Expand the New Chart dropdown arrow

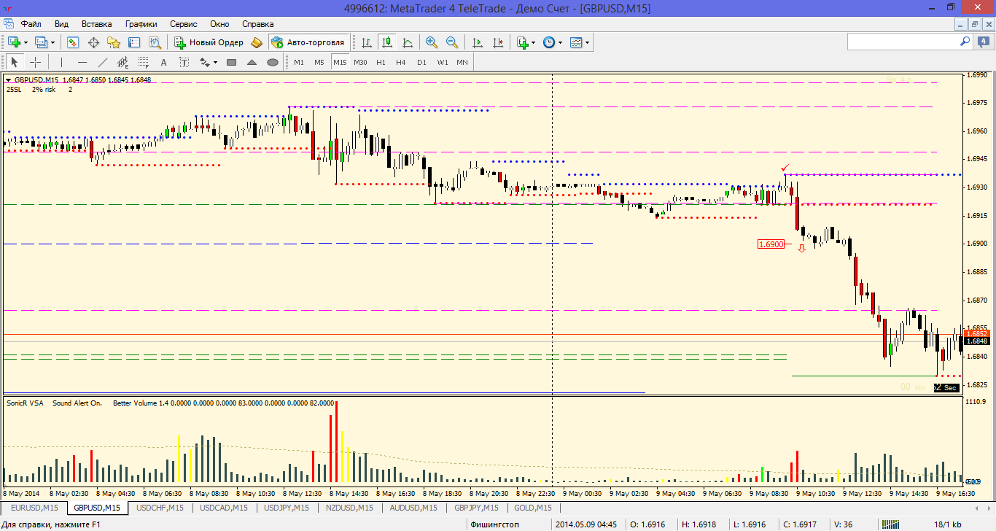[x=26, y=42]
